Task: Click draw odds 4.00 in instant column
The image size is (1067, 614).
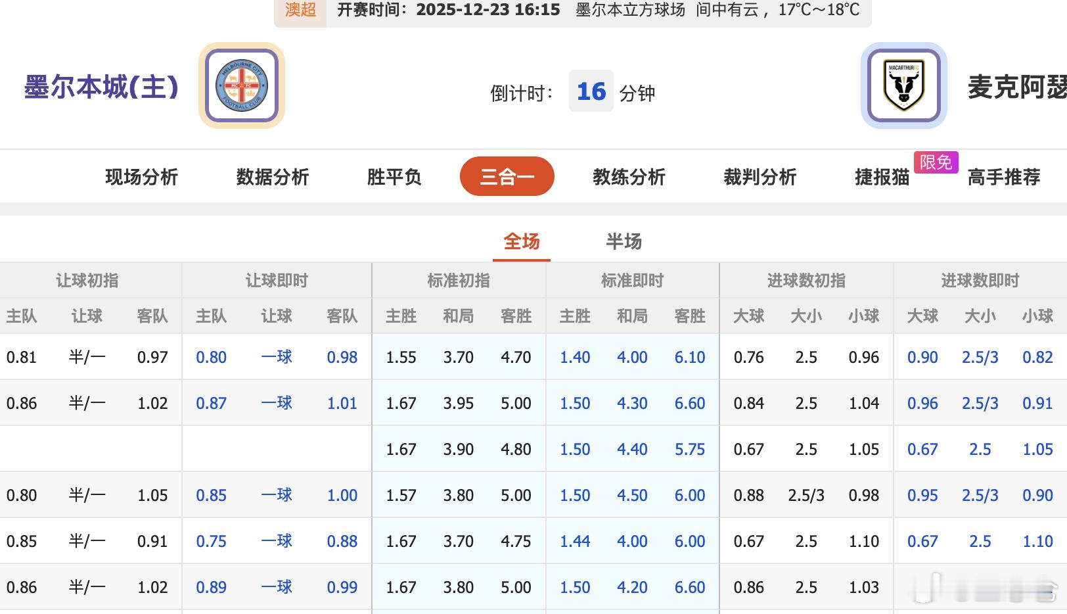Action: [x=632, y=357]
